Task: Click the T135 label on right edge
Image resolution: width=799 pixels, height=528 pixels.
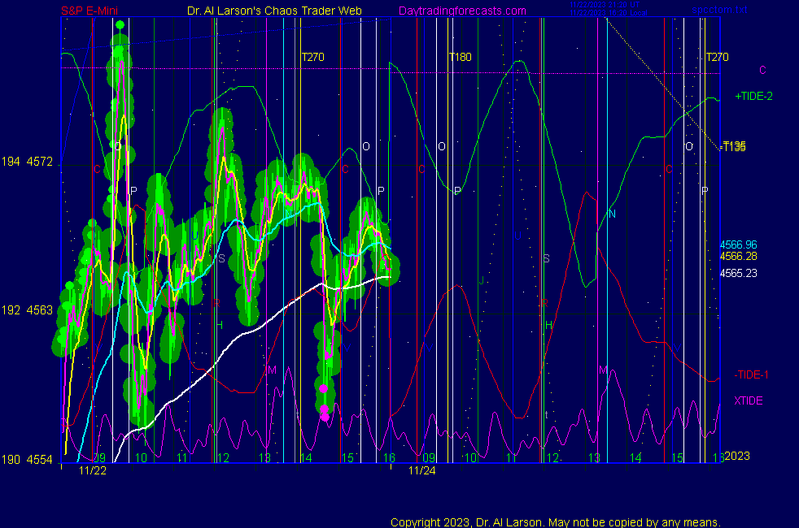Action: tap(734, 146)
